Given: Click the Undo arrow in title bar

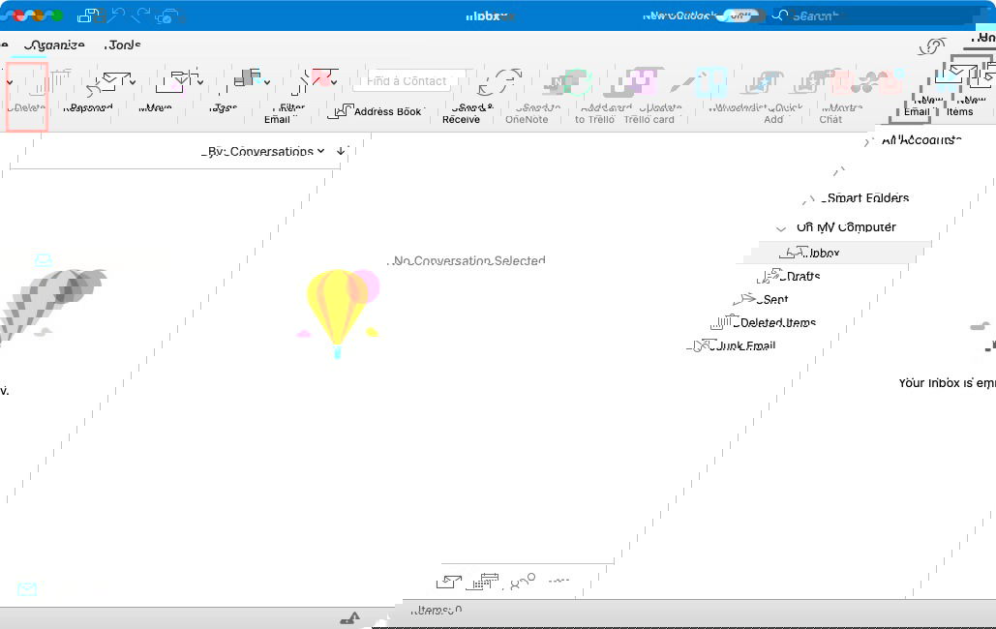Looking at the screenshot, I should (116, 15).
